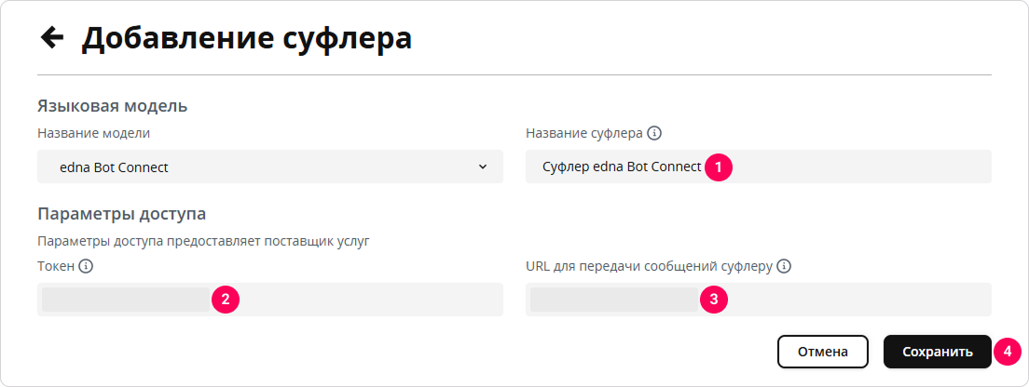The width and height of the screenshot is (1029, 387).
Task: Click the Добавление суфлера page title
Action: pyautogui.click(x=247, y=39)
